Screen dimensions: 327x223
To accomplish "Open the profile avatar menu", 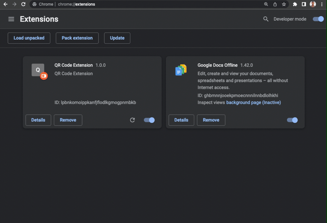I will (x=313, y=4).
